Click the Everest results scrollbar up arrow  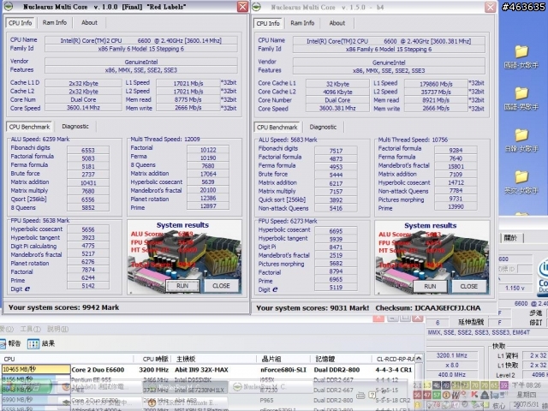419,359
